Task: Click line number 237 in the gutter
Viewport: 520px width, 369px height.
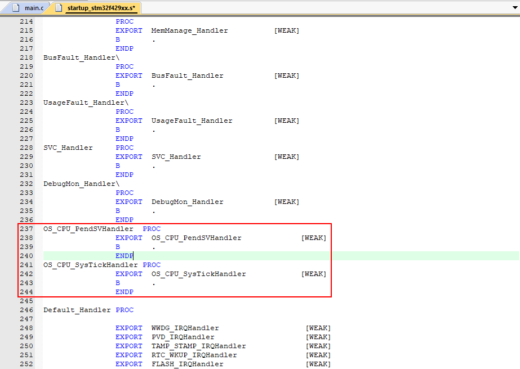Action: [x=26, y=229]
